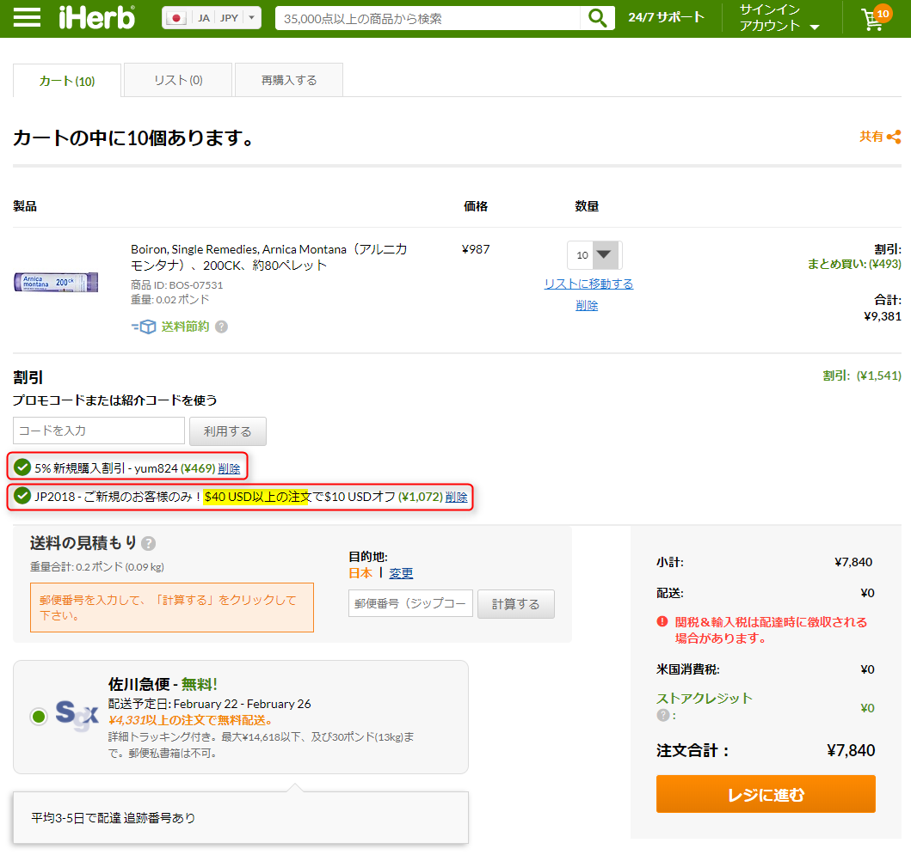The height and width of the screenshot is (855, 911).
Task: Click the help icon beside 送料の見積もり
Action: tap(148, 544)
